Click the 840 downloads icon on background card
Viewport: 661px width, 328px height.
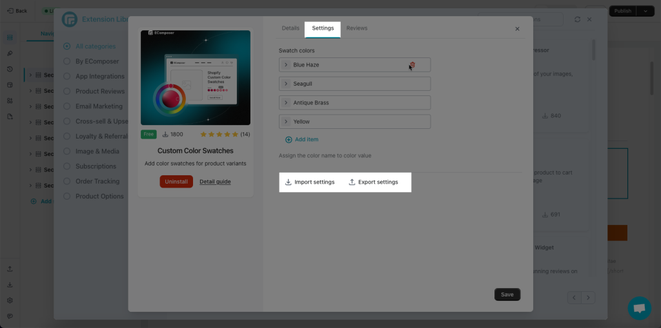click(x=545, y=116)
